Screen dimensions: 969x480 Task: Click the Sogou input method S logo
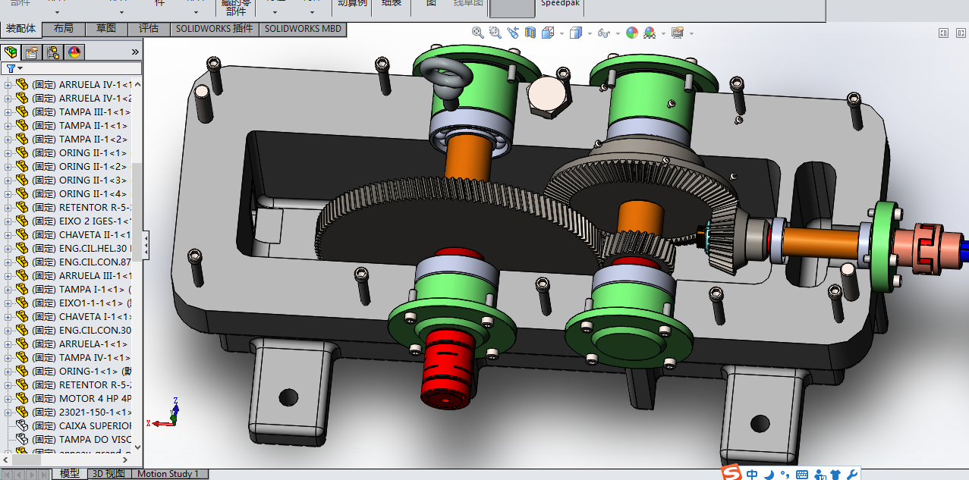click(x=731, y=473)
